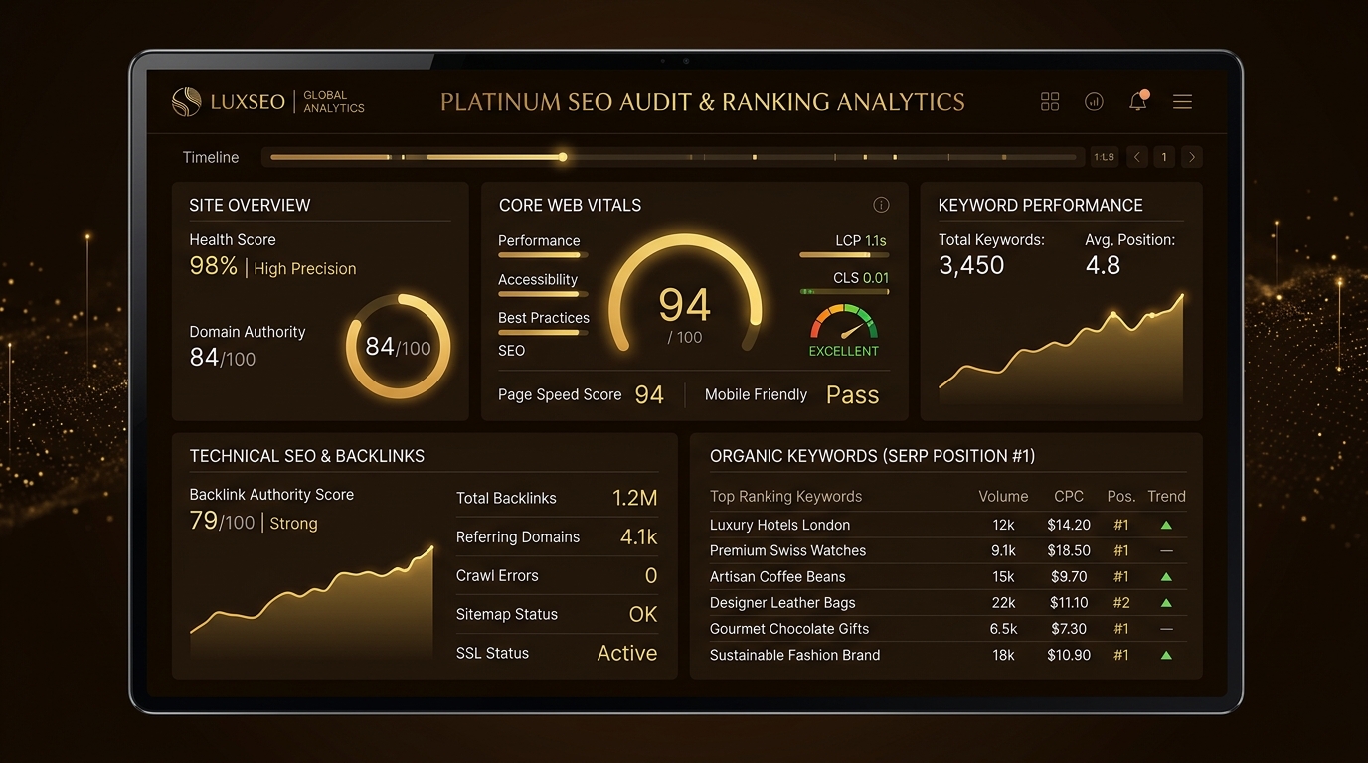Go to next timeline page arrow

pyautogui.click(x=1192, y=157)
